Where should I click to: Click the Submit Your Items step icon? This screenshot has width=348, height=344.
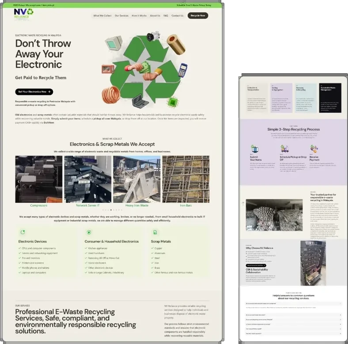click(x=254, y=149)
